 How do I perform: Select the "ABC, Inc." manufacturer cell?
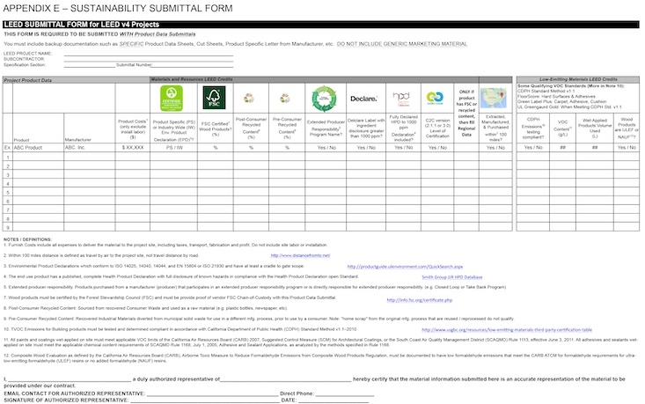[90, 148]
